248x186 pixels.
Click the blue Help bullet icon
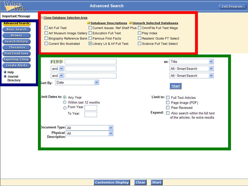(x=5, y=72)
